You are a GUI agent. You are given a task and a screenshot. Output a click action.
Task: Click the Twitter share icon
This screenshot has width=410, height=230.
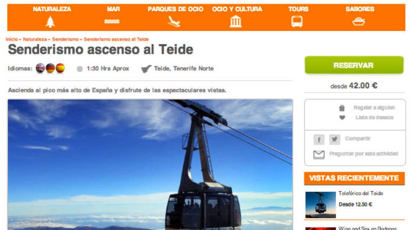click(334, 140)
